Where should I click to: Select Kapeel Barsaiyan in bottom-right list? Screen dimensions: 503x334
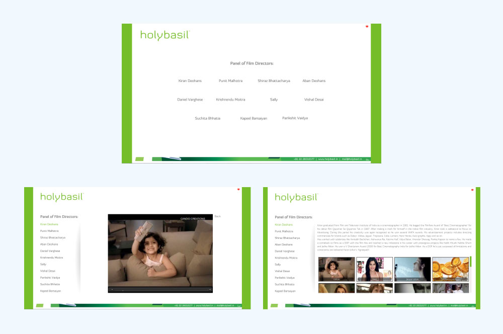(285, 291)
